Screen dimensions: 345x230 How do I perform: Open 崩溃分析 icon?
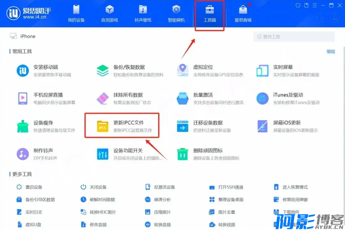(148, 199)
